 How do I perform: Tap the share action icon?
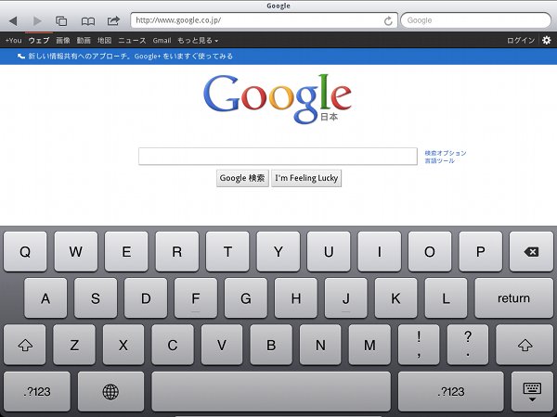113,20
